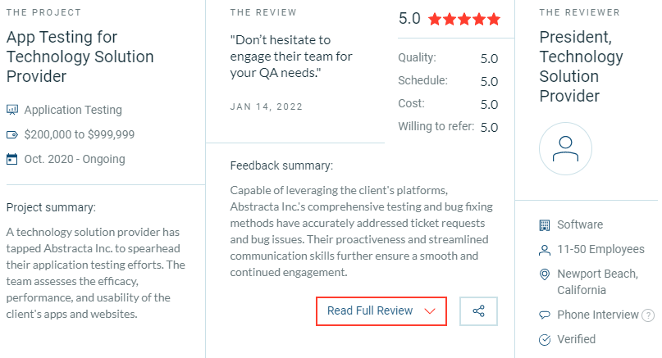
Task: Click the Phone Interview speech bubble icon
Action: [544, 315]
